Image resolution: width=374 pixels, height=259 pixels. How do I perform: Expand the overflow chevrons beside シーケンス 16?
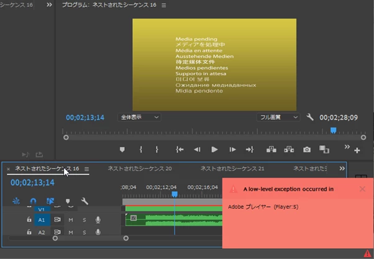pyautogui.click(x=49, y=5)
